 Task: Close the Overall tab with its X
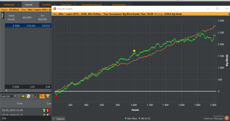point(36,5)
